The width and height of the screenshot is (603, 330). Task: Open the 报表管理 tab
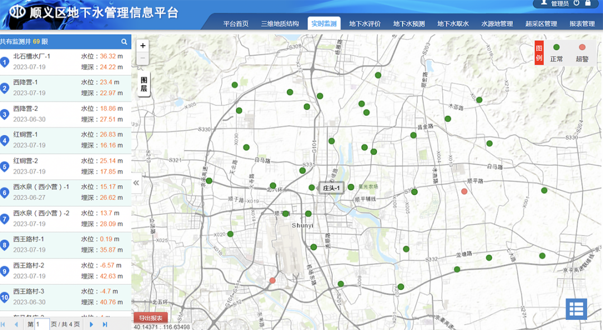(x=582, y=24)
